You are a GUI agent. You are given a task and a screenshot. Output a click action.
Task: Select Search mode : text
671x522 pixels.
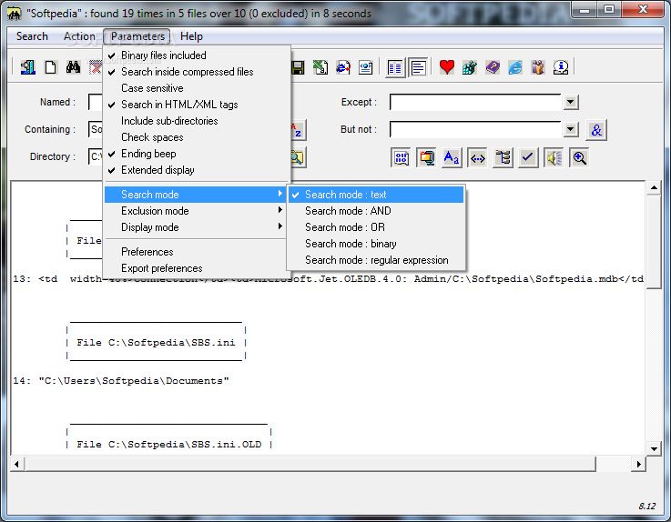376,195
